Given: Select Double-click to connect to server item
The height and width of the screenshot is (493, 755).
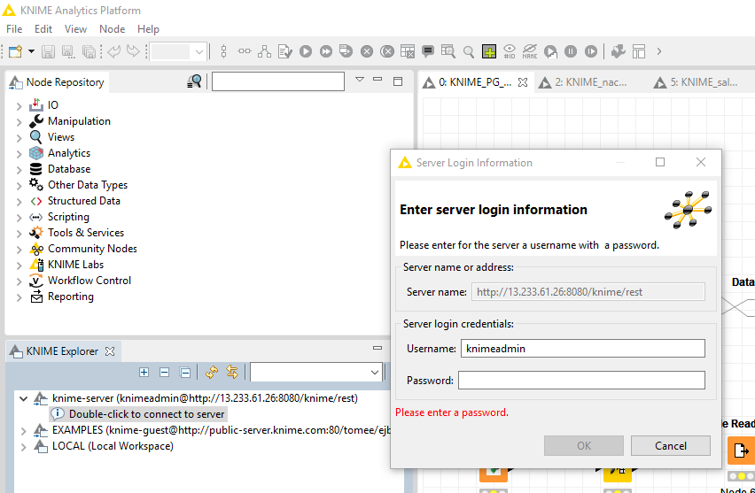Looking at the screenshot, I should pyautogui.click(x=146, y=414).
